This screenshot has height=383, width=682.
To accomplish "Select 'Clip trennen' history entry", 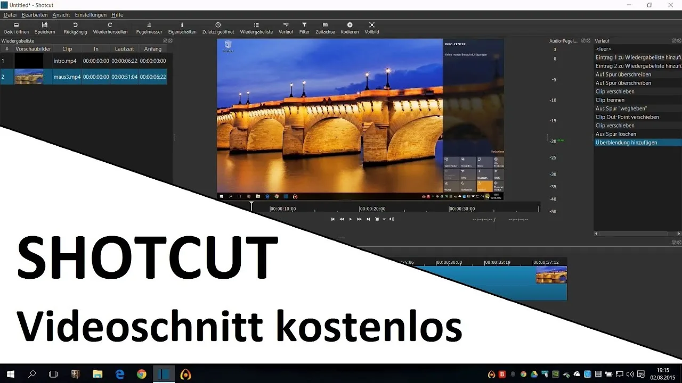I will click(x=638, y=100).
